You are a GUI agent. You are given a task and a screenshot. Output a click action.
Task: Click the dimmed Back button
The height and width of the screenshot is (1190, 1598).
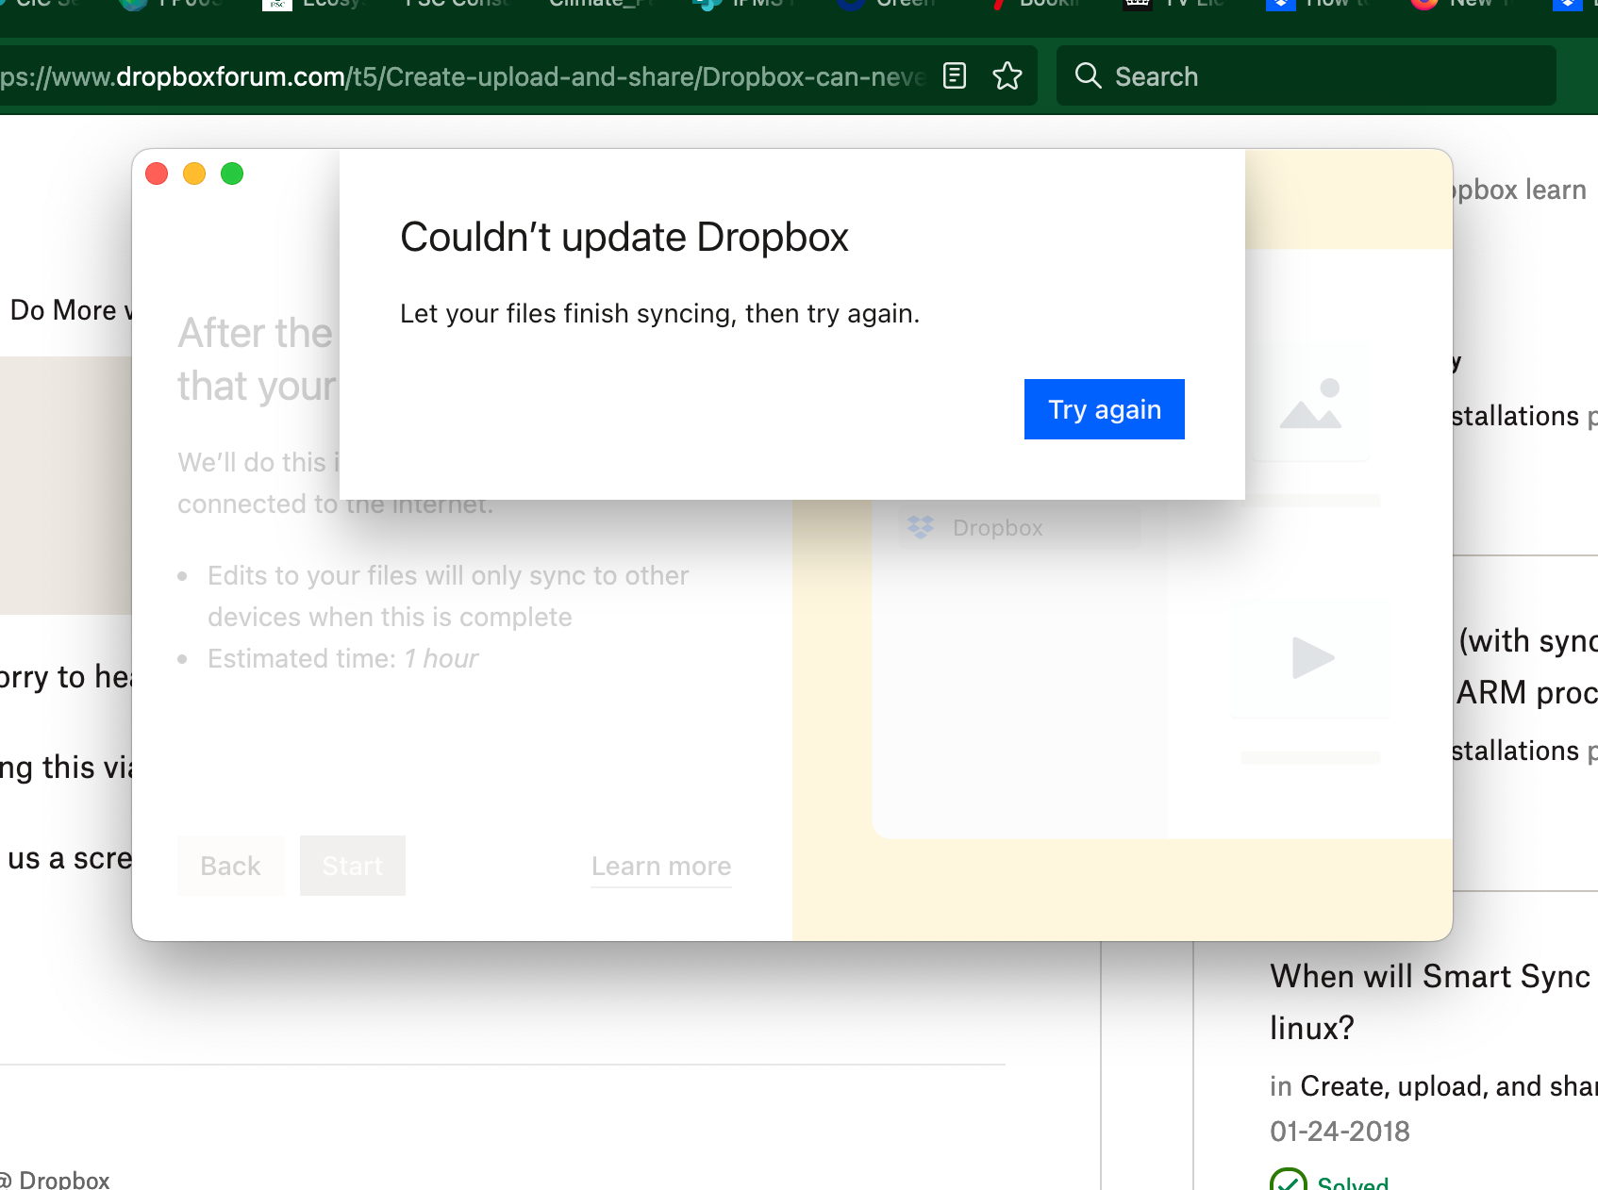(x=230, y=866)
